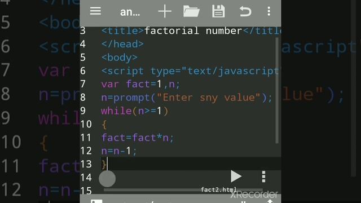Image resolution: width=361 pixels, height=203 pixels.
Task: Tap the plus icon to create new file
Action: pos(165,11)
